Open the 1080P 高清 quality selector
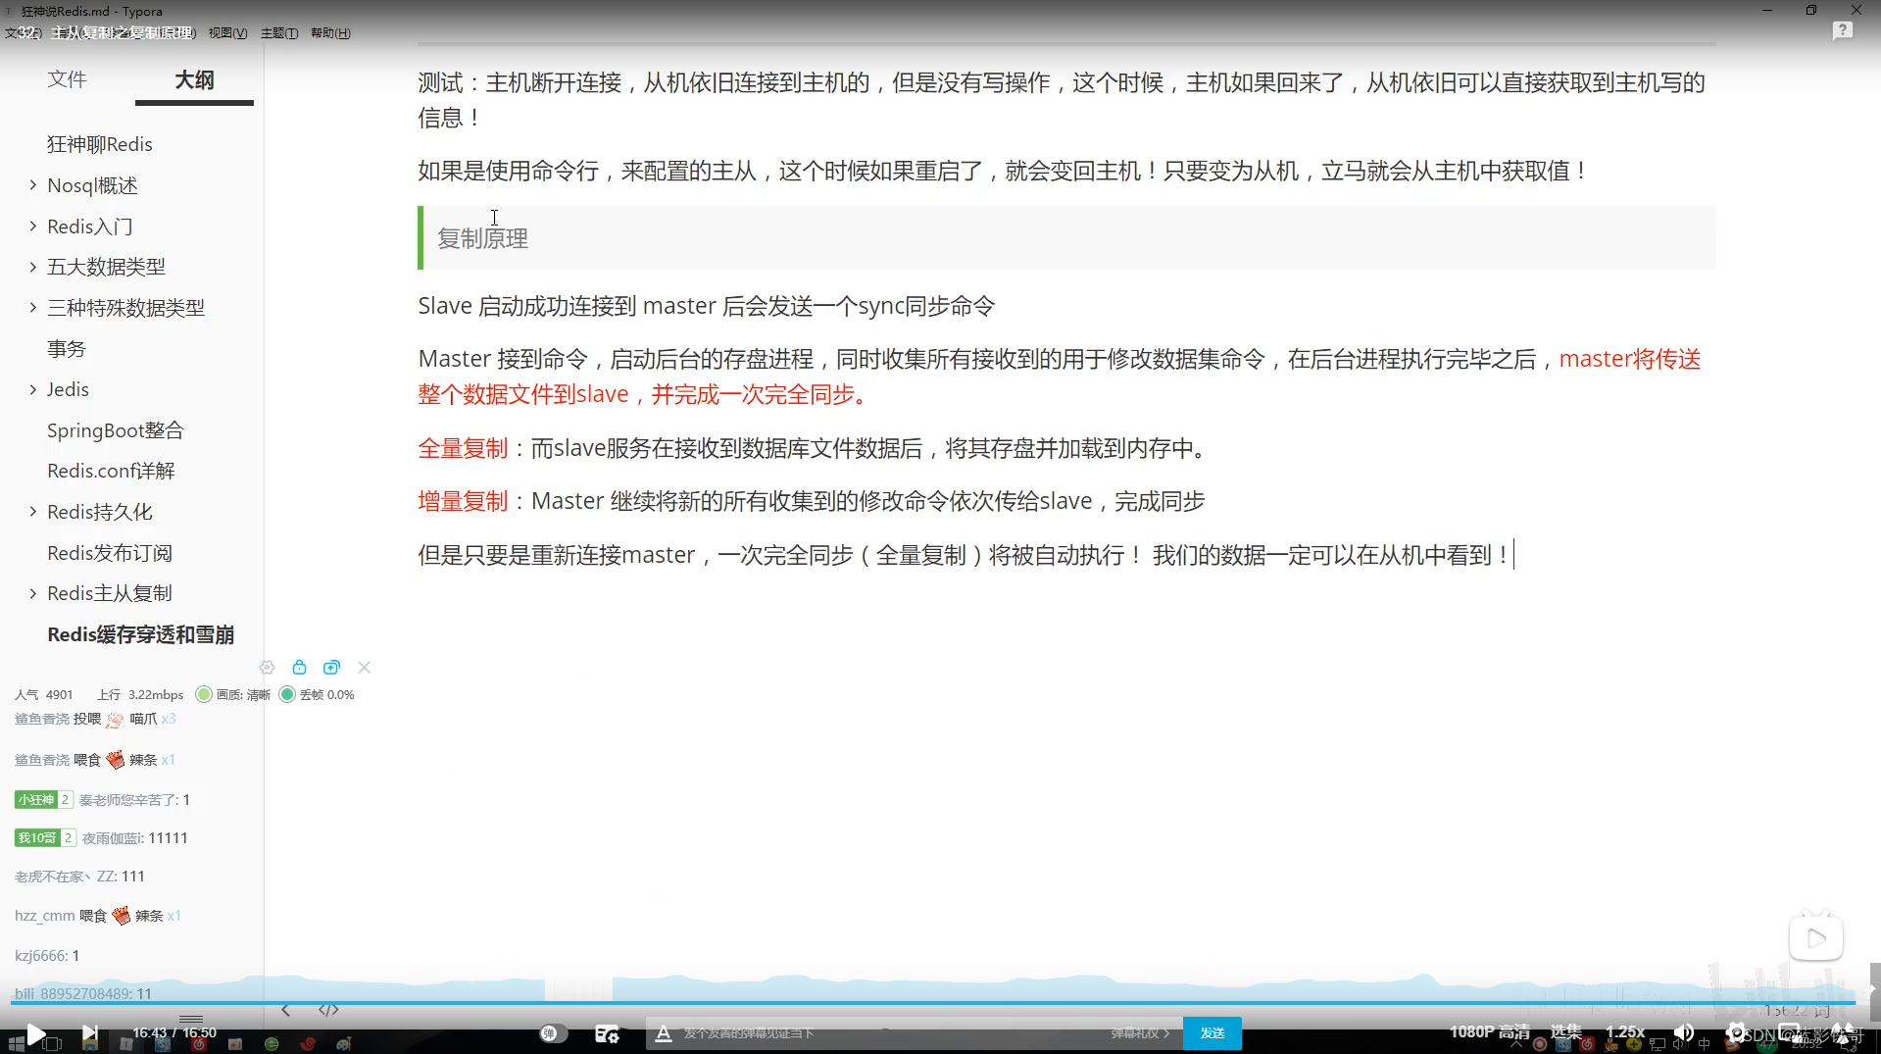The width and height of the screenshot is (1881, 1054). tap(1490, 1032)
